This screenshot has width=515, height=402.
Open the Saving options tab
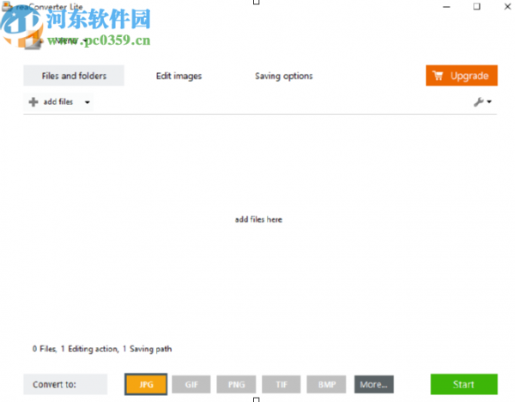point(284,76)
